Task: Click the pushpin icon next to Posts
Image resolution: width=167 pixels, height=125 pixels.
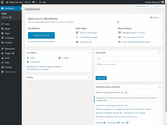Action: pos(2,24)
